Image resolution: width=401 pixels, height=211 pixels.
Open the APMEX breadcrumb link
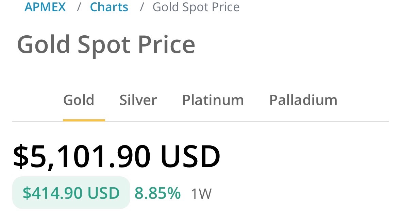click(45, 7)
